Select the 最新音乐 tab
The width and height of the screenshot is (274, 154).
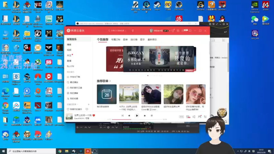tap(152, 40)
